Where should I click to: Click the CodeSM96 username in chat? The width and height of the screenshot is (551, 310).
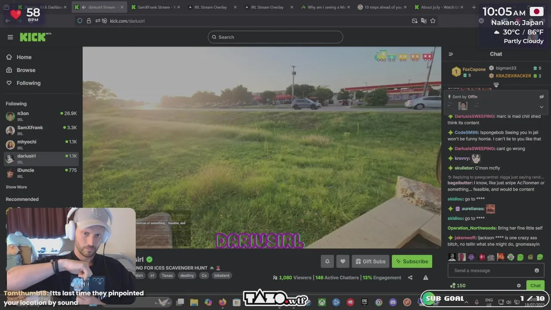click(x=466, y=133)
